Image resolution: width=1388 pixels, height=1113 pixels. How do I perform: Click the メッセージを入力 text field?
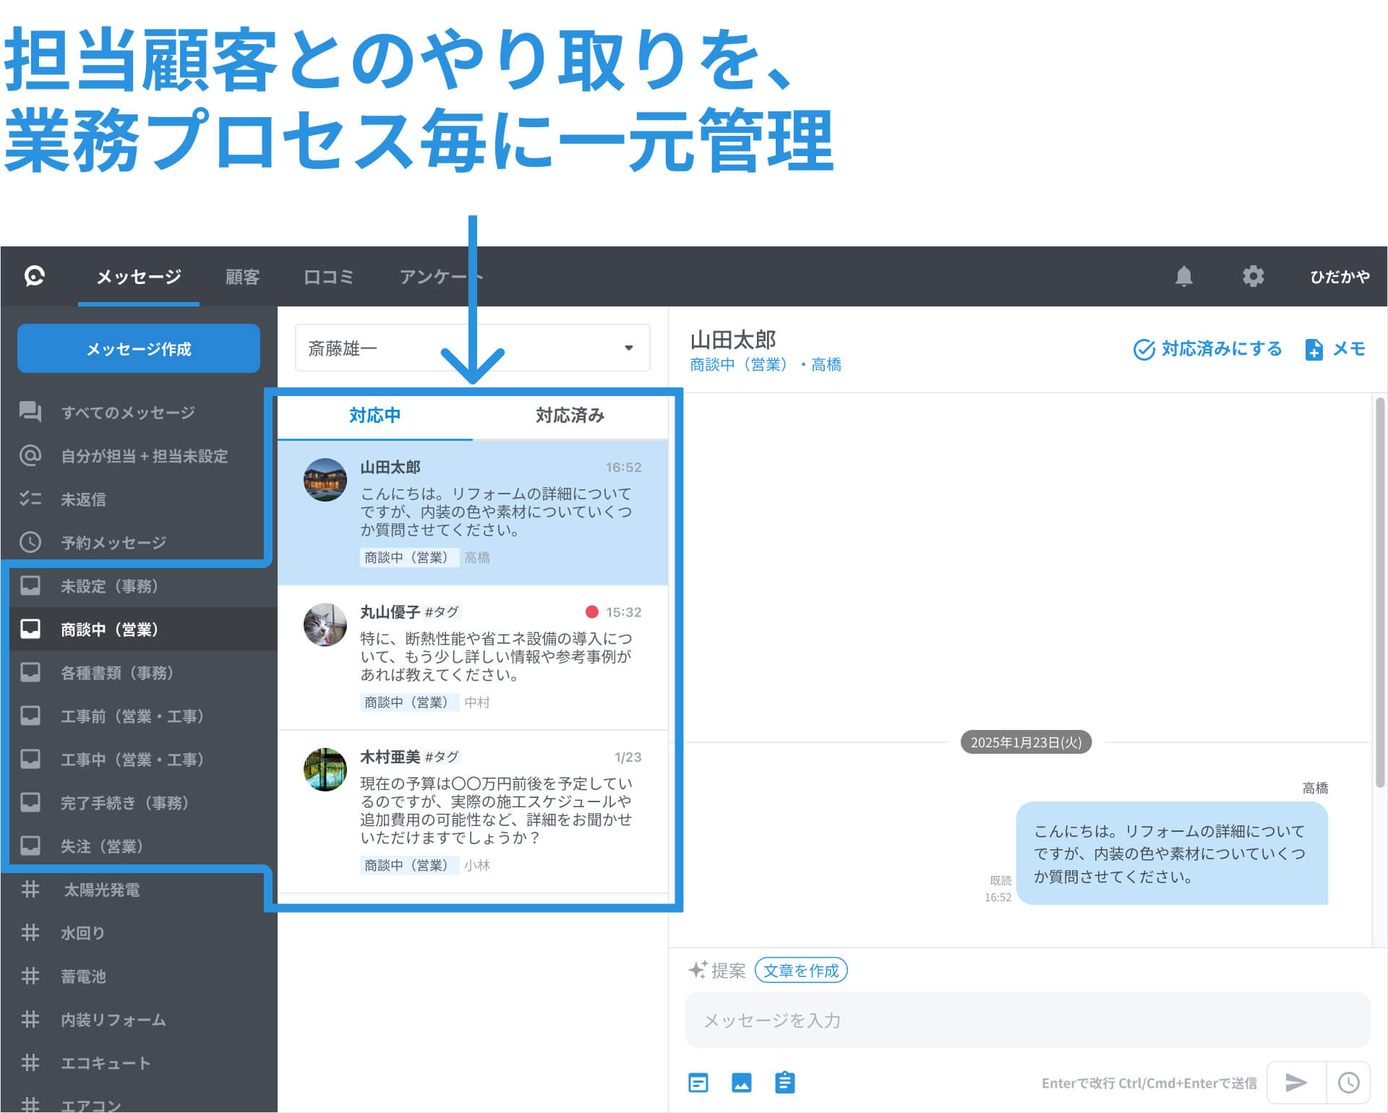pos(1027,1020)
